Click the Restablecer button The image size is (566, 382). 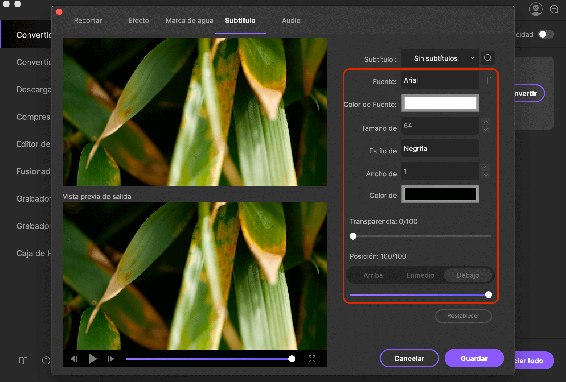click(463, 316)
